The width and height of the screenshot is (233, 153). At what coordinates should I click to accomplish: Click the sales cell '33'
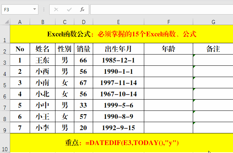pos(83,105)
